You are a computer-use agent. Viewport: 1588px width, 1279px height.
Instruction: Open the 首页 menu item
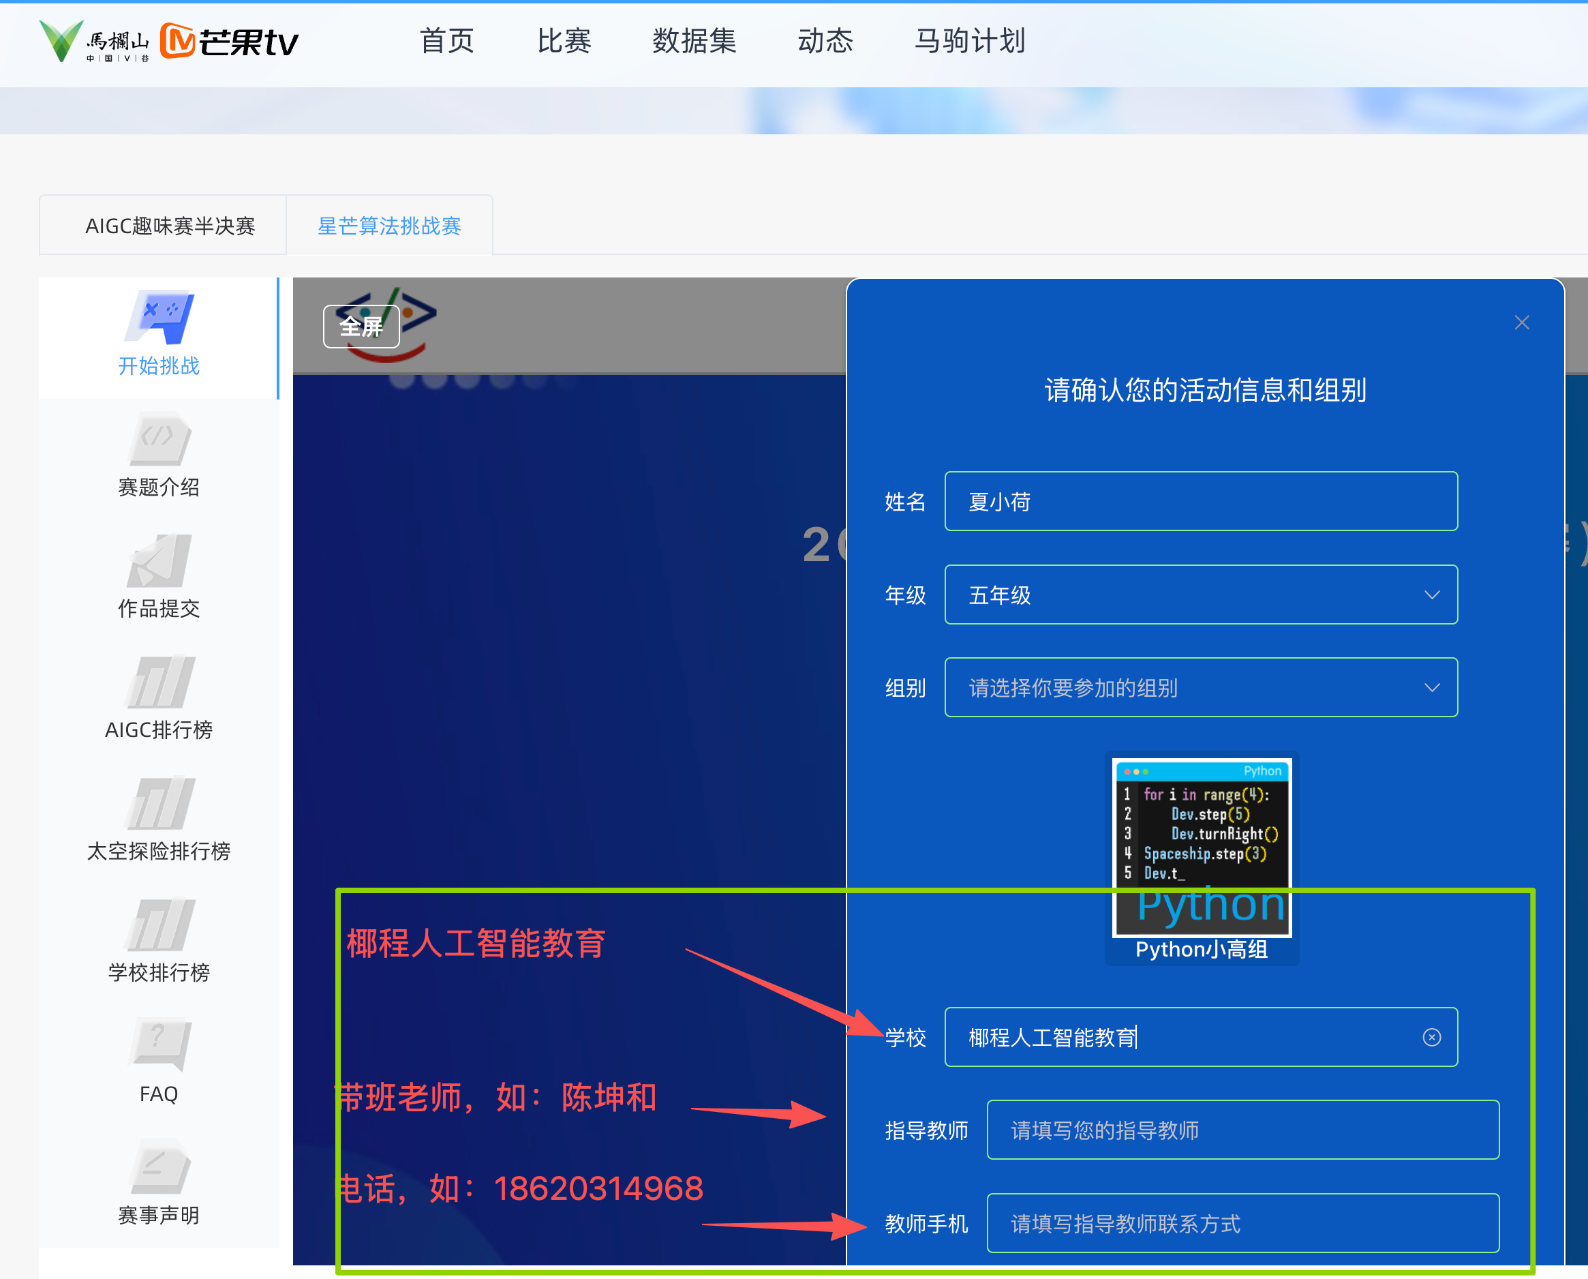click(x=447, y=42)
